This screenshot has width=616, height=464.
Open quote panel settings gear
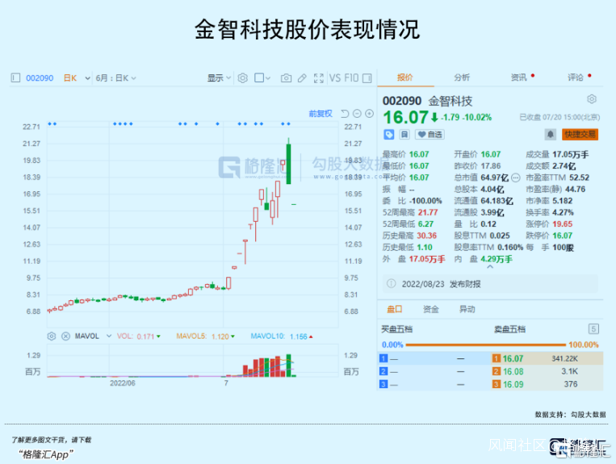coord(592,99)
